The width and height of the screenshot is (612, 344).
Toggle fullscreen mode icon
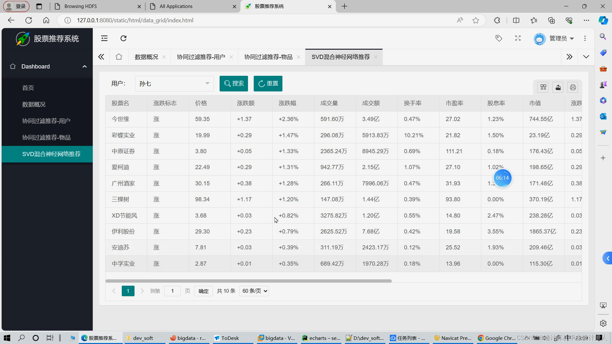point(518,38)
